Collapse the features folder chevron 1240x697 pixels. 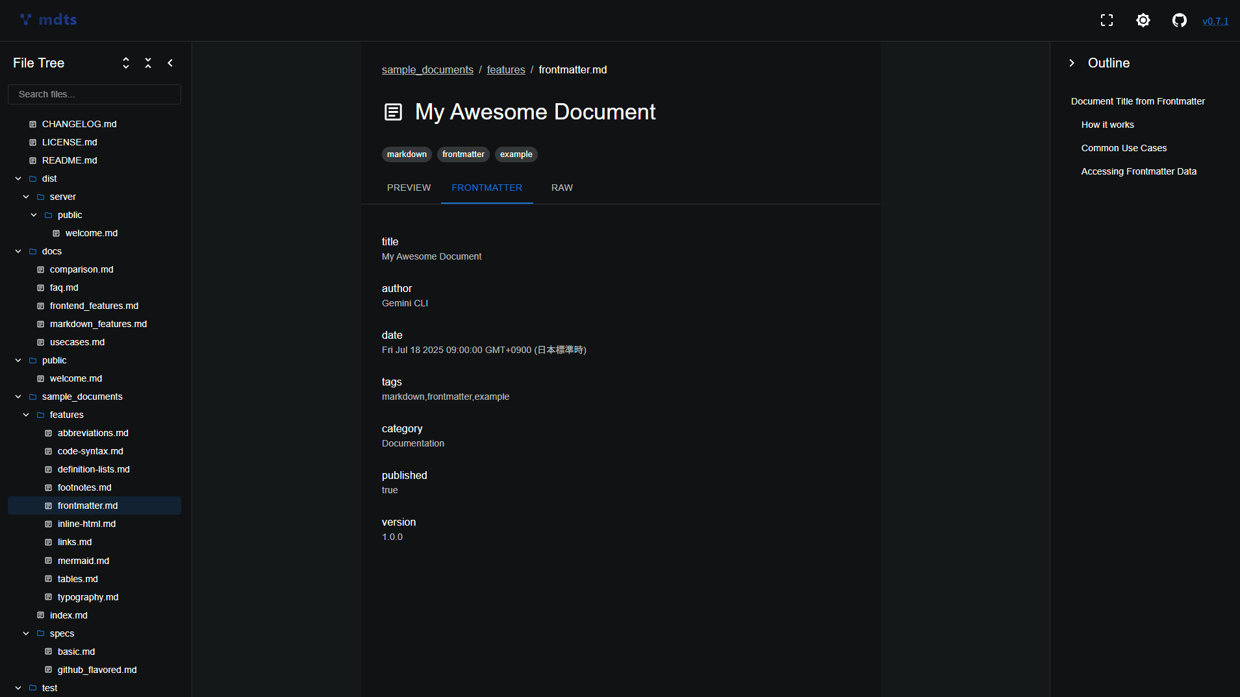coord(26,415)
